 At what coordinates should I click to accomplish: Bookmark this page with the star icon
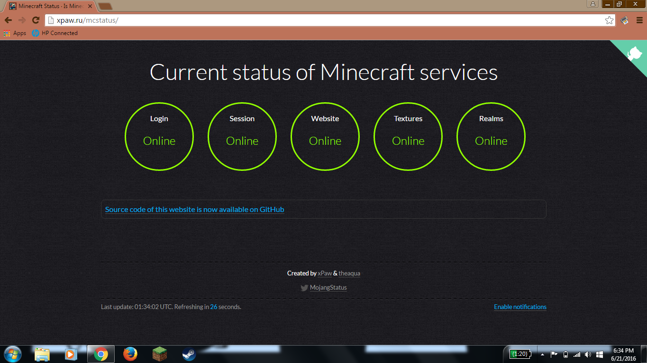pyautogui.click(x=610, y=20)
